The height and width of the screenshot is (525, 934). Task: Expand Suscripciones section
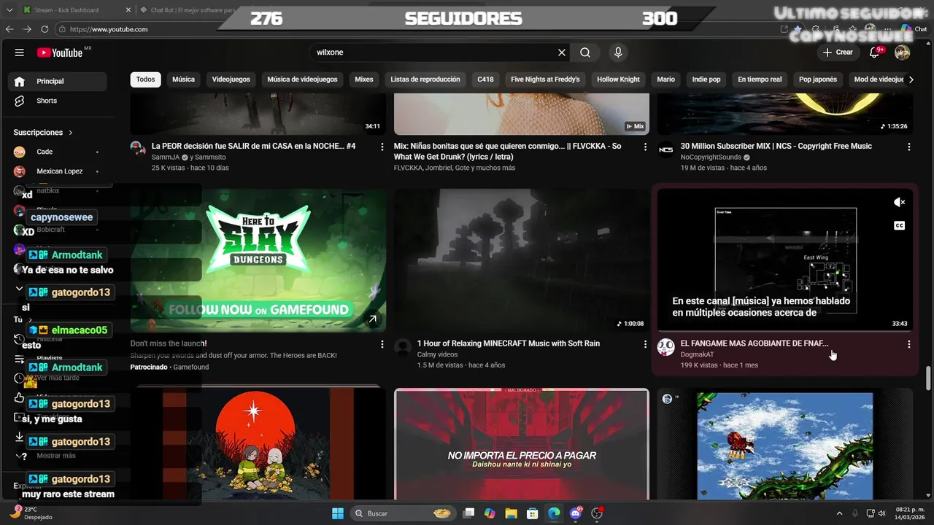tap(43, 133)
